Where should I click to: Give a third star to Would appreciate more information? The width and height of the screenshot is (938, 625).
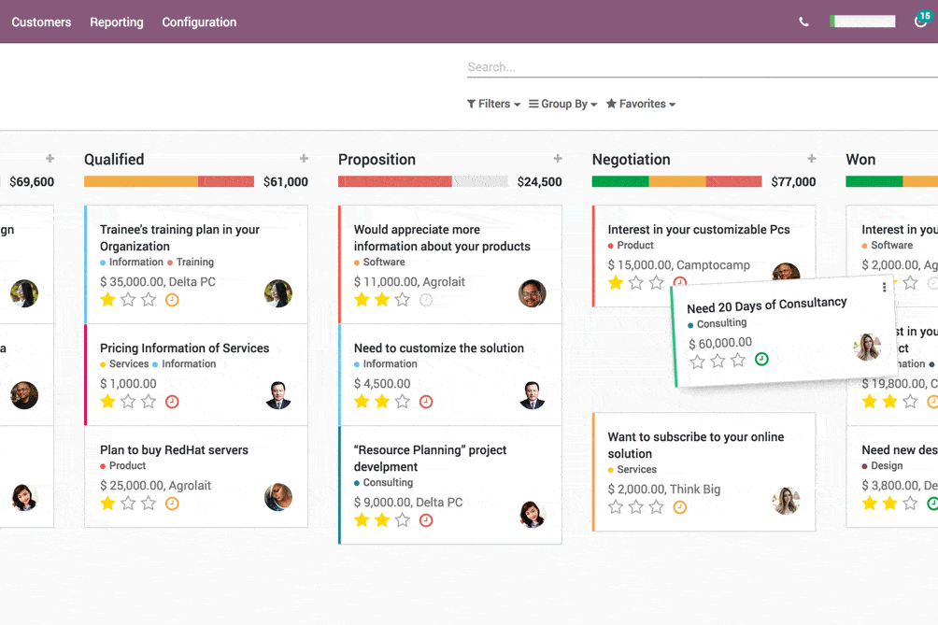(404, 299)
